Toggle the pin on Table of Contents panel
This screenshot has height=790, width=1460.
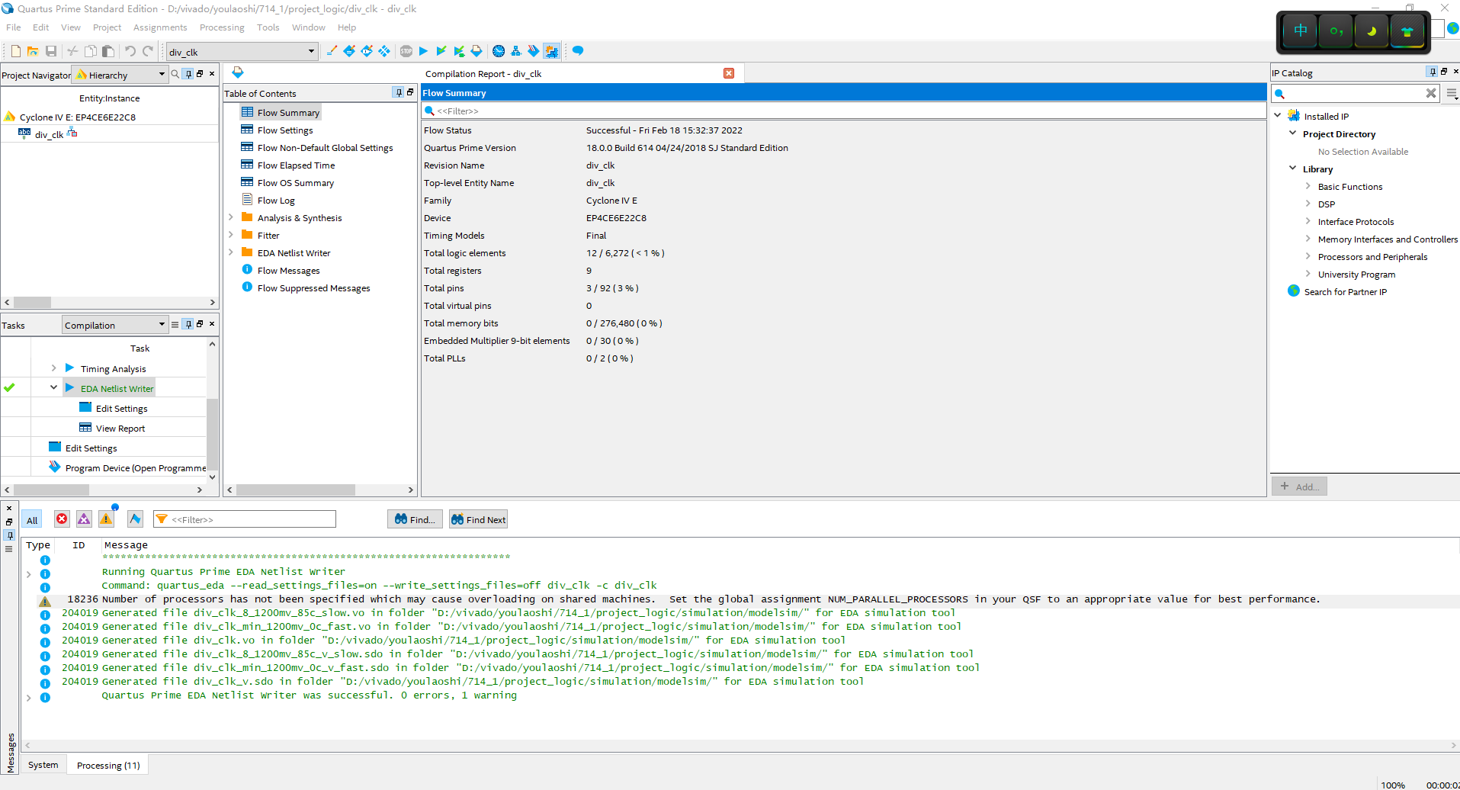[398, 92]
